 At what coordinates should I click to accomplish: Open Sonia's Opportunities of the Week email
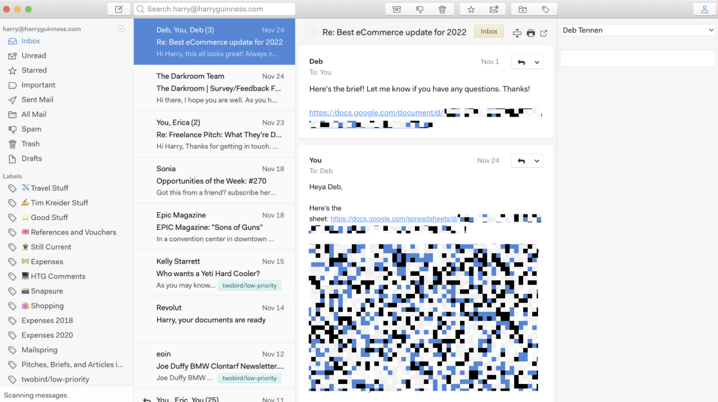tap(214, 180)
